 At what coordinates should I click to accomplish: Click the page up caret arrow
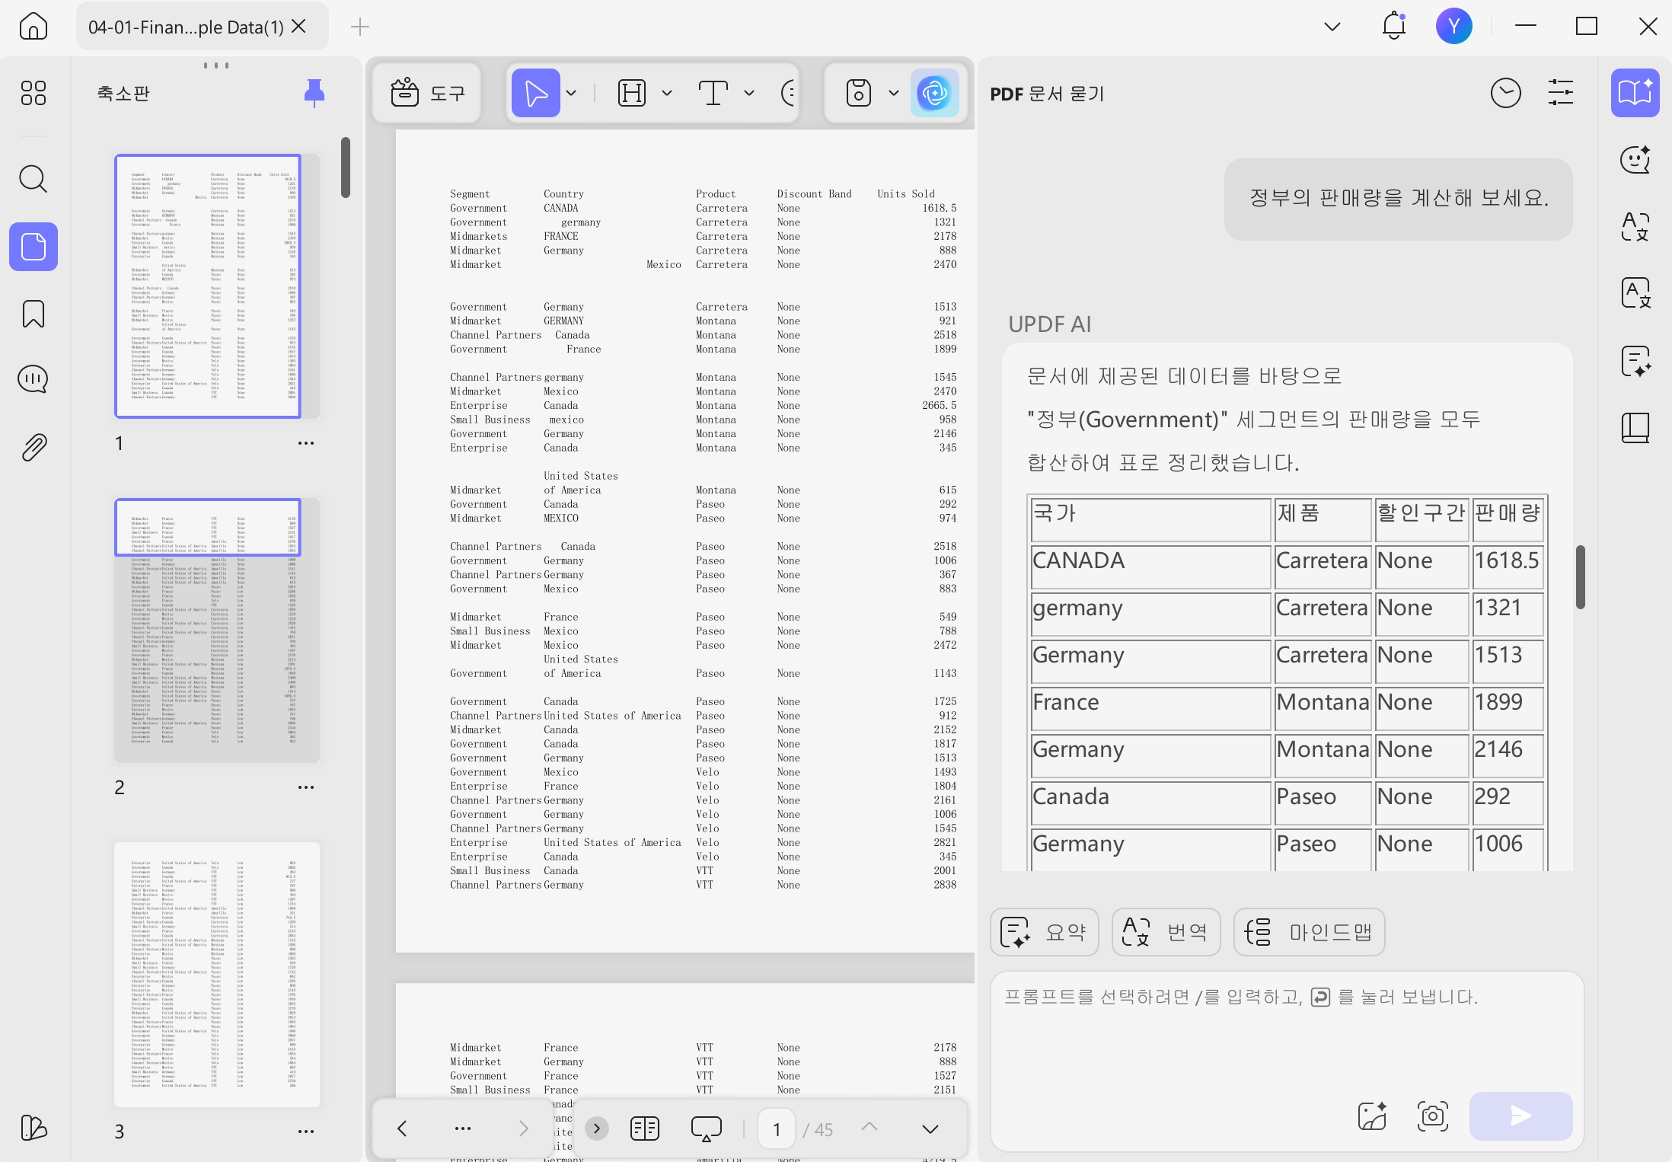pos(870,1127)
